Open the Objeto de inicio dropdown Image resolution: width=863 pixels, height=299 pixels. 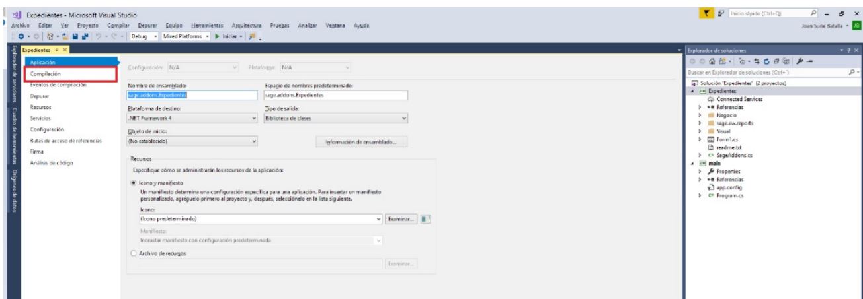pyautogui.click(x=191, y=141)
